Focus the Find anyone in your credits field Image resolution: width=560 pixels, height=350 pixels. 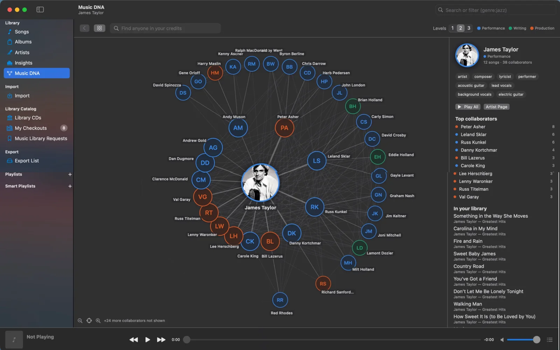(x=165, y=28)
